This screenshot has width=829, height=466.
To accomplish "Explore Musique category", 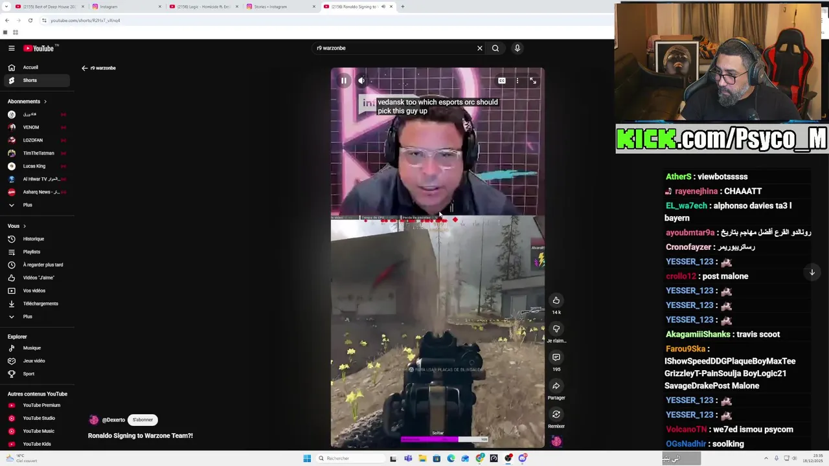I will (x=36, y=348).
